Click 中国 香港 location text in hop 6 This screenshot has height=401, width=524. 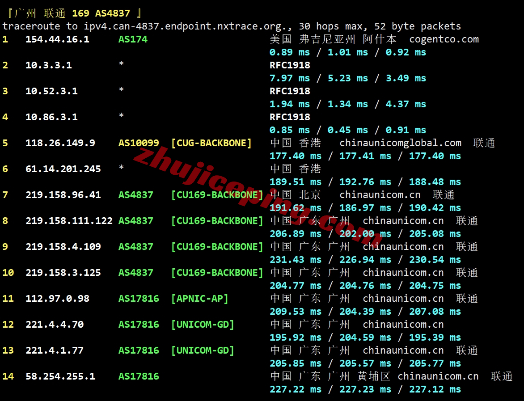(x=296, y=169)
